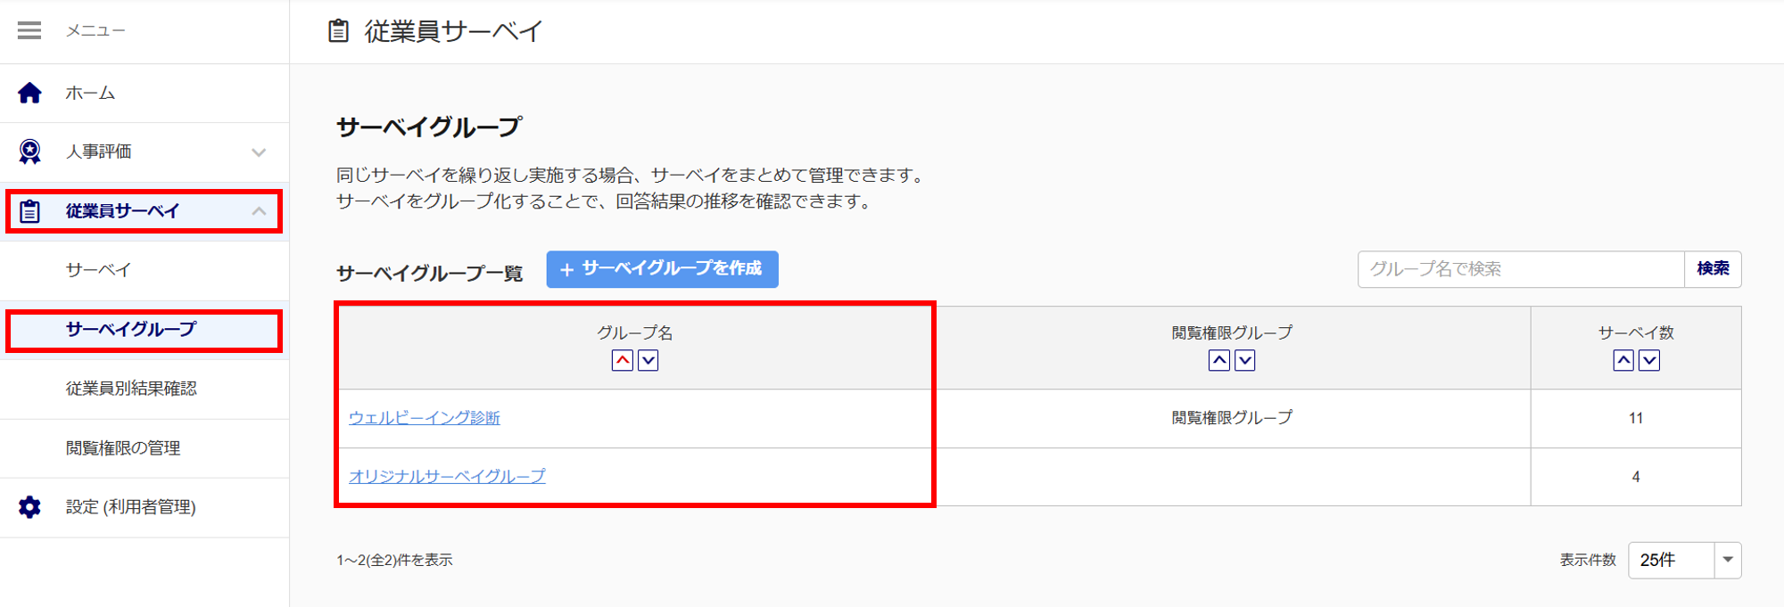Go to 閲覧権限の管理 menu item
The height and width of the screenshot is (607, 1784).
tap(123, 448)
